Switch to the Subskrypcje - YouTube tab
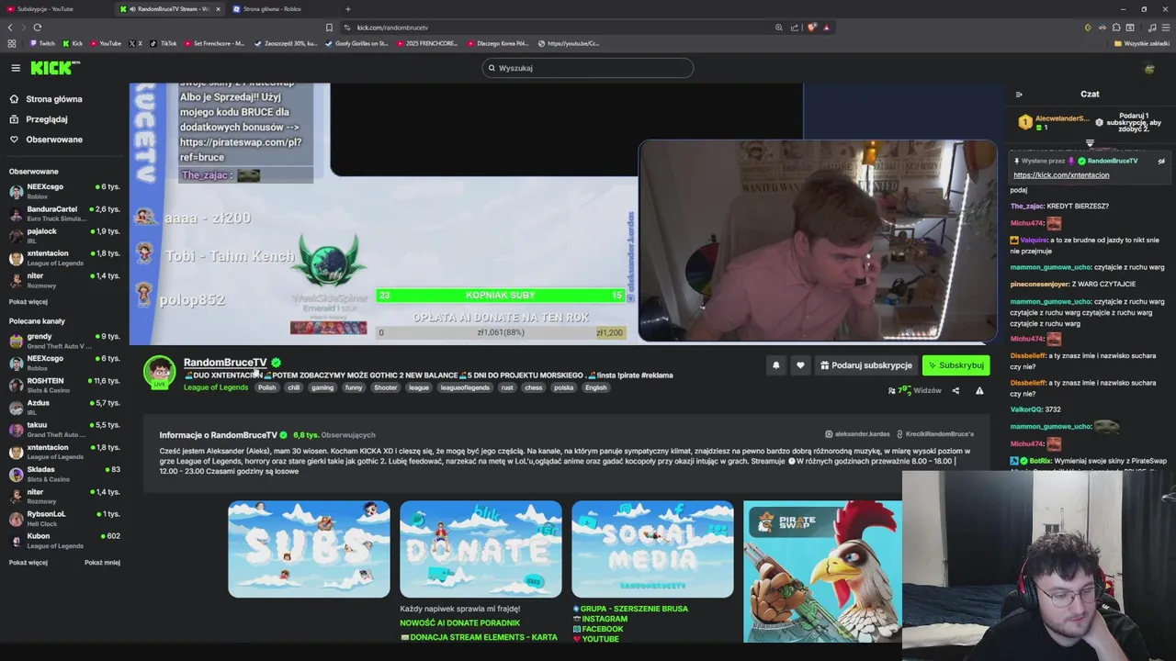This screenshot has height=661, width=1176. (x=55, y=9)
